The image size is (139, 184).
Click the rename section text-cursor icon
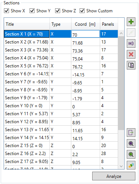click(131, 43)
